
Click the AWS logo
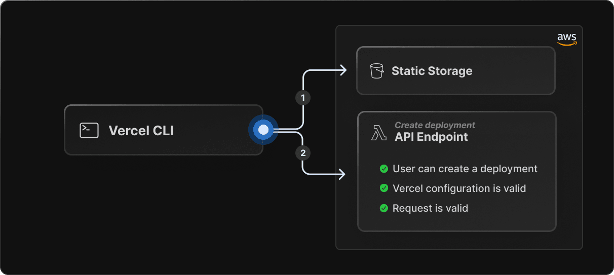pos(567,40)
